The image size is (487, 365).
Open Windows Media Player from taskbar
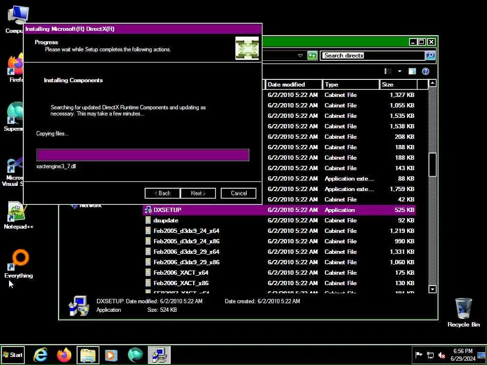[111, 355]
